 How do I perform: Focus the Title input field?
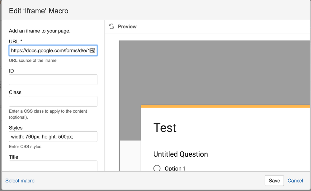(53, 166)
